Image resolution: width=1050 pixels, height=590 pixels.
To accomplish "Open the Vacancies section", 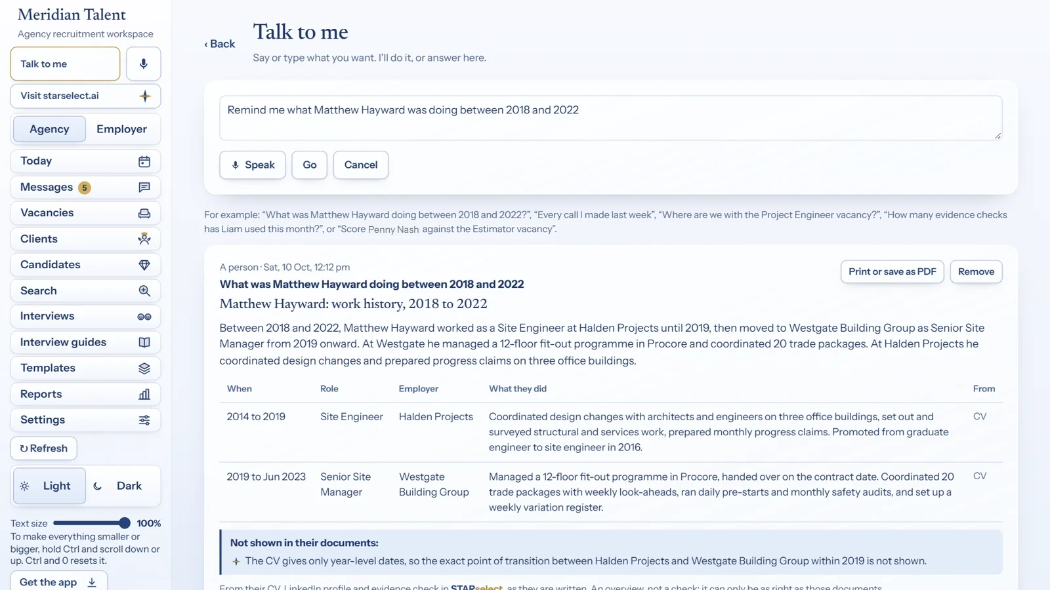I will 85,213.
